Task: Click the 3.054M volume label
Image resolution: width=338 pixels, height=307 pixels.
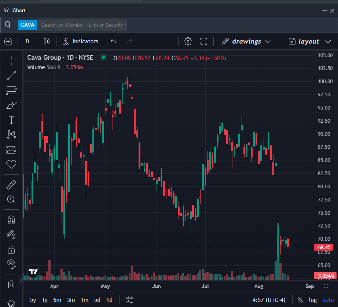Action: click(325, 276)
